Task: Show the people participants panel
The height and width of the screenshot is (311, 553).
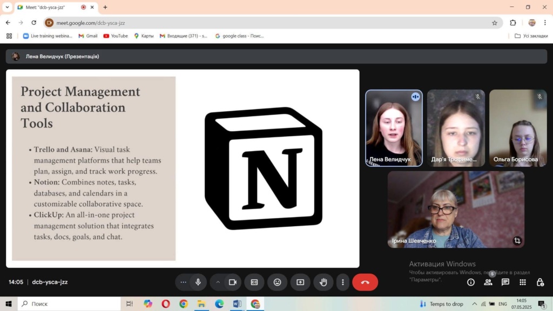Action: pos(488,282)
